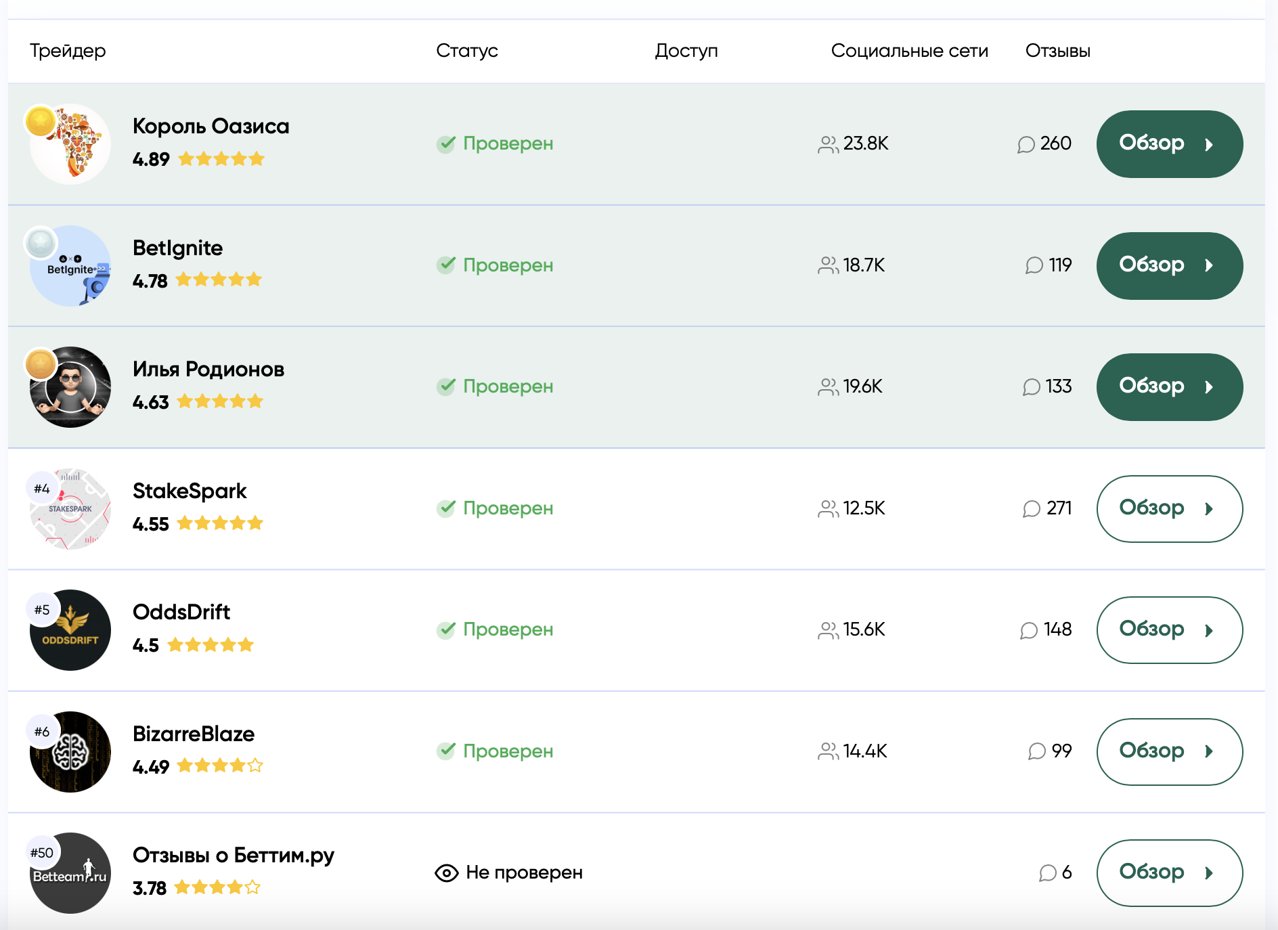This screenshot has width=1278, height=930.
Task: Click the Трейдер column header
Action: pos(68,51)
